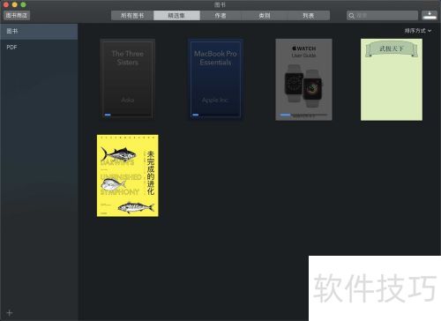
Task: Click the search magnifier icon
Action: click(x=352, y=16)
